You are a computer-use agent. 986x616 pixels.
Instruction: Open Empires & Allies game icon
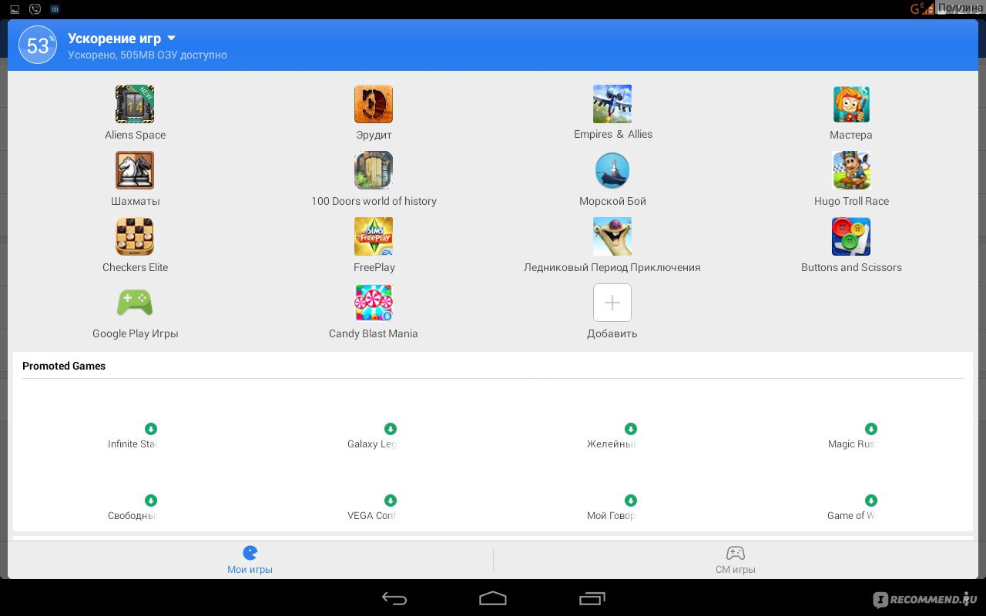[612, 104]
